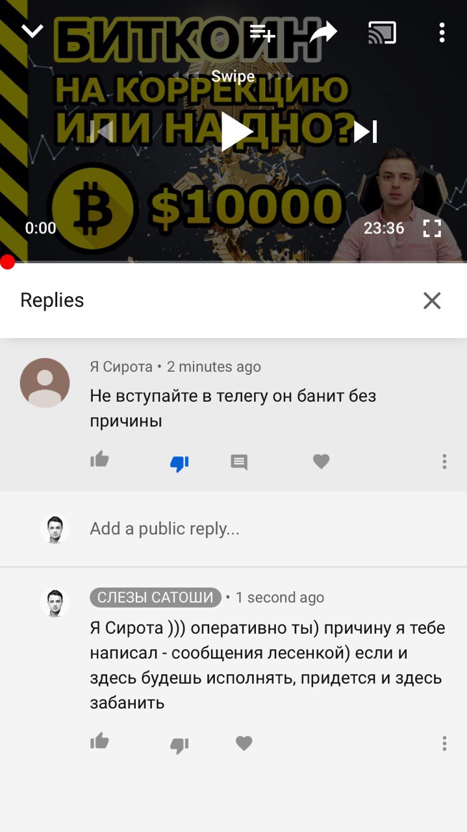Image resolution: width=467 pixels, height=832 pixels.
Task: Go to the previous video
Action: (102, 132)
